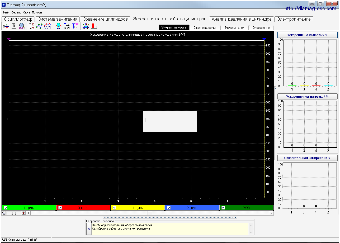Viewport: 340px width, 243px height.
Task: Switch to the Сравнение цилиндров tab
Action: 105,19
